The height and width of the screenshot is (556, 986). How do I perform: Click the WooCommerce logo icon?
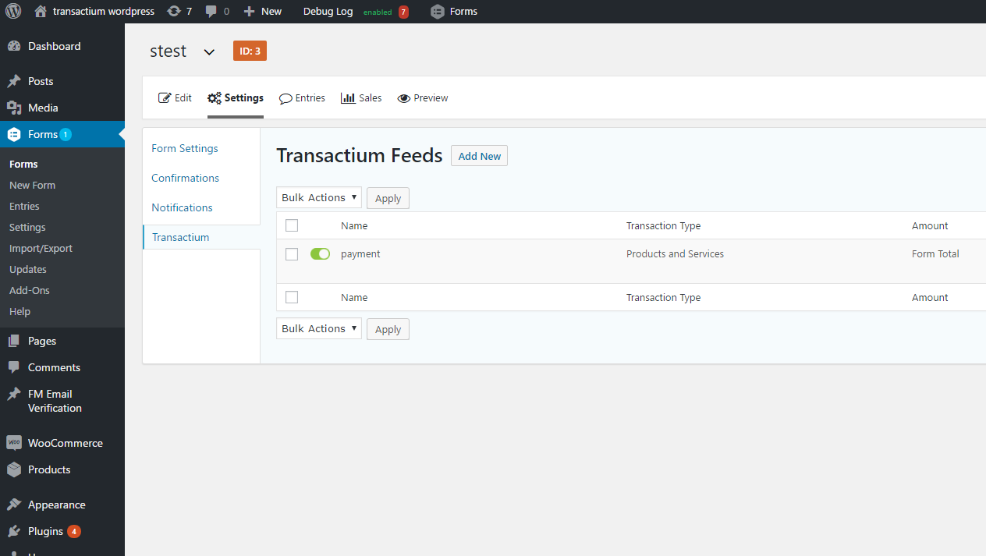pos(14,443)
